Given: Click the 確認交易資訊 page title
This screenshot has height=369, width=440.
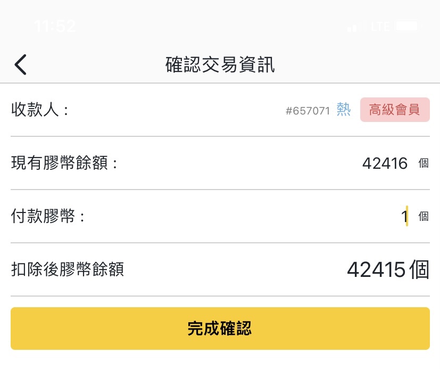Looking at the screenshot, I should (x=220, y=64).
